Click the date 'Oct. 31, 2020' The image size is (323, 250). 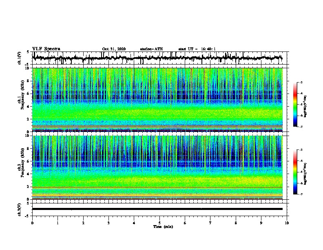(x=114, y=49)
